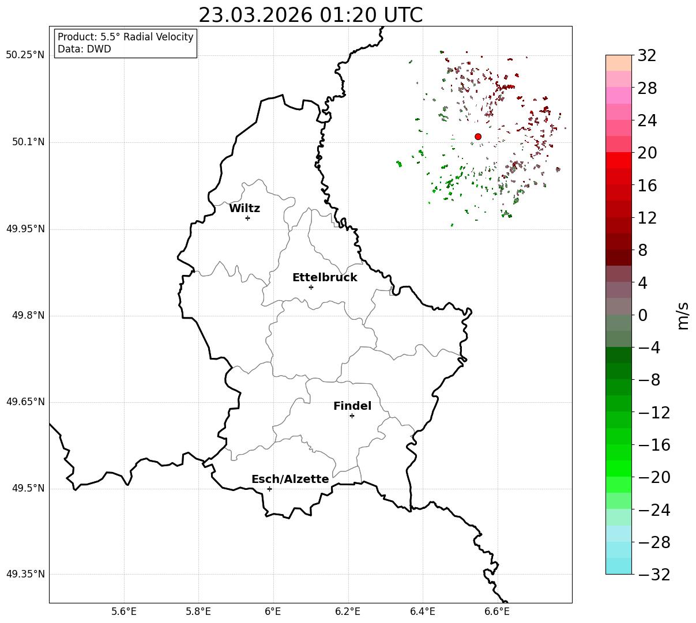Click the −16 colorbar tick label
Screen dimensions: 696x623
[x=653, y=445]
